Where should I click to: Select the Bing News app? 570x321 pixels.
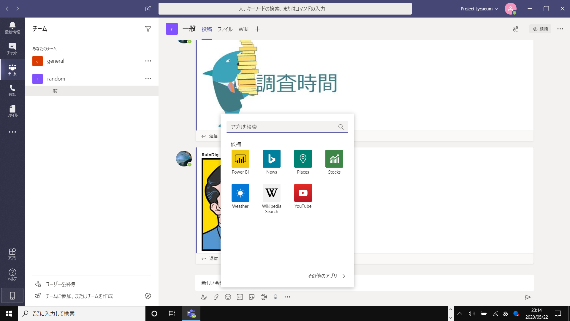[271, 159]
